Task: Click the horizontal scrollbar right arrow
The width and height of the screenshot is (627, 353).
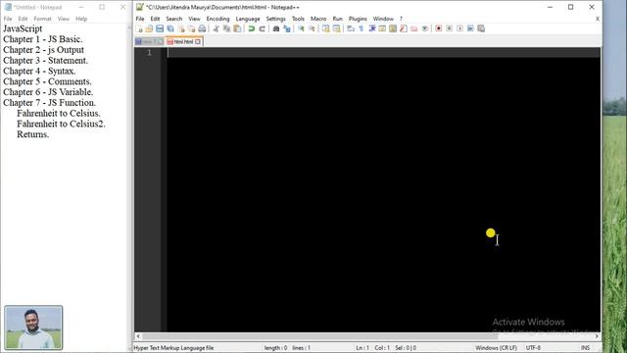Action: [597, 336]
